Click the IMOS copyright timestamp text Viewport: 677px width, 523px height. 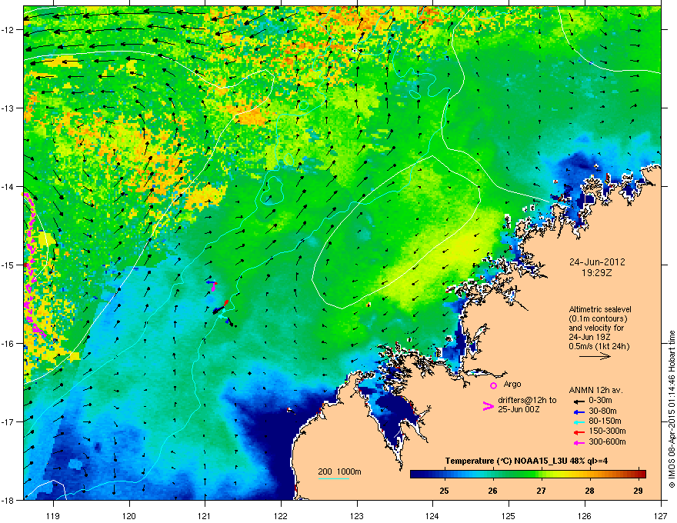[x=672, y=409]
